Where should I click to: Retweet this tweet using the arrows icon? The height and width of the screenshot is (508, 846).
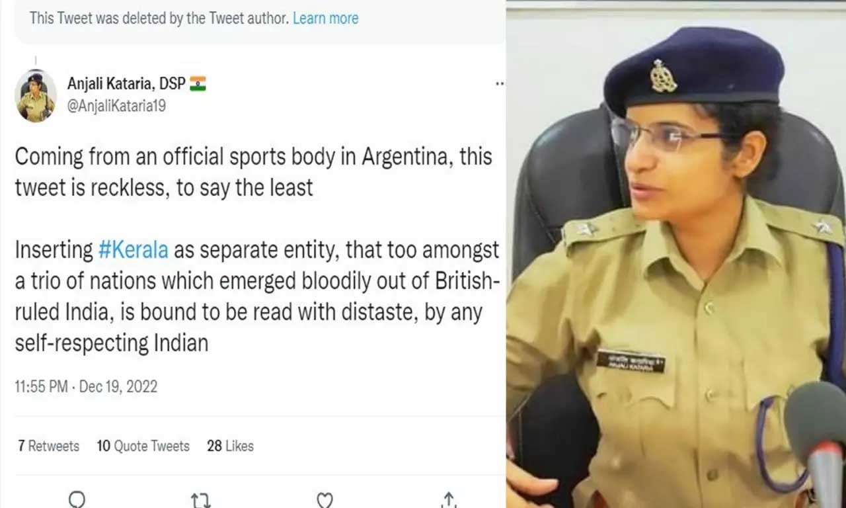pyautogui.click(x=201, y=501)
